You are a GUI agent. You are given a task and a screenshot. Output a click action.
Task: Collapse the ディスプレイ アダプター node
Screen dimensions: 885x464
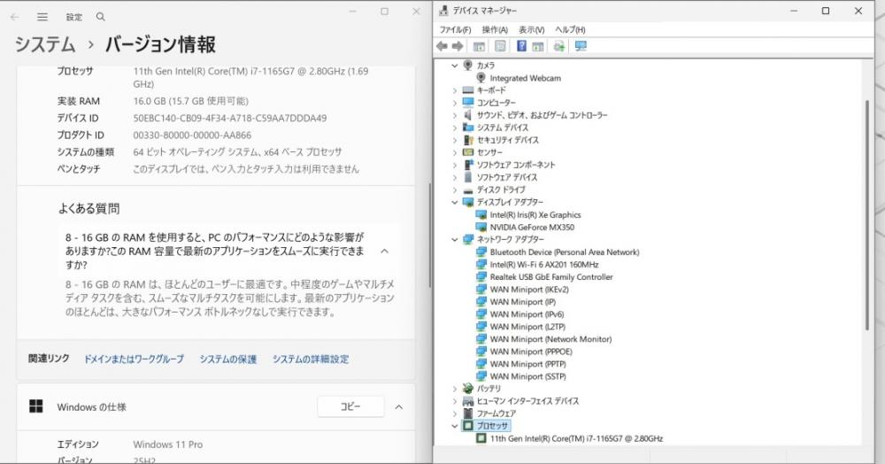tap(455, 202)
